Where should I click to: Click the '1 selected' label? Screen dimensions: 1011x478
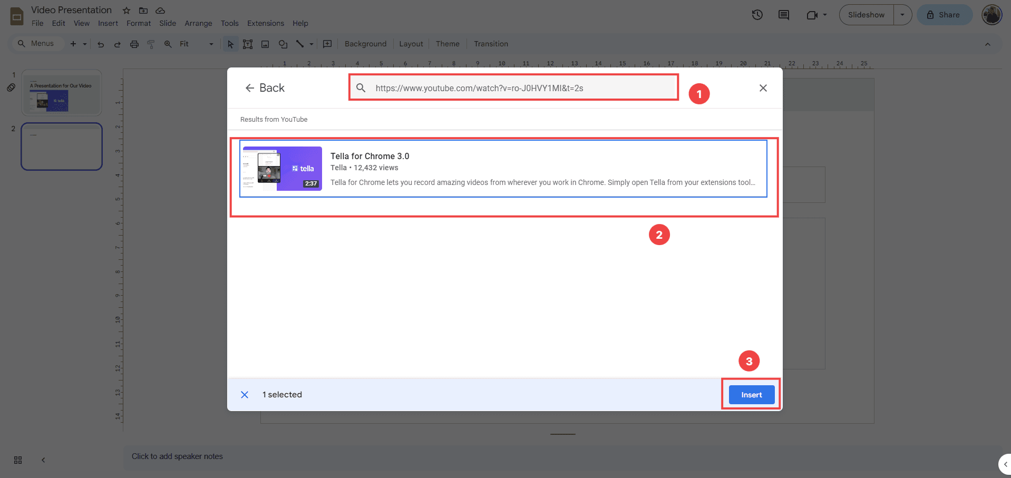tap(282, 395)
